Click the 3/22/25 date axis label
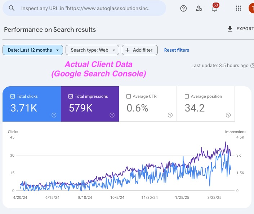 214,197
